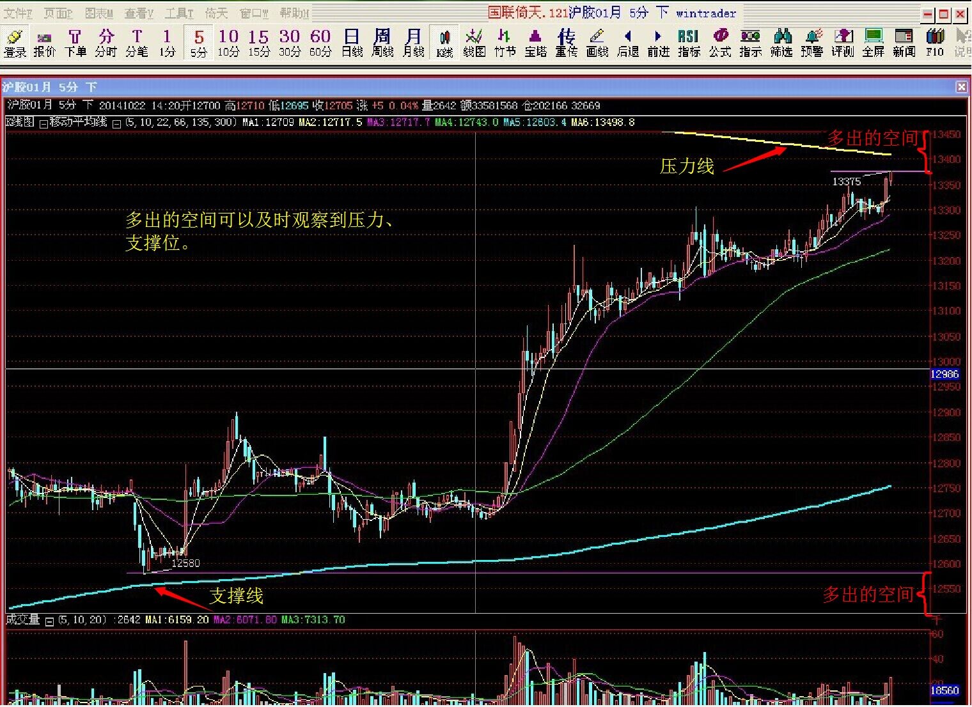Click the 13400 price axis label
The image size is (972, 707).
946,159
